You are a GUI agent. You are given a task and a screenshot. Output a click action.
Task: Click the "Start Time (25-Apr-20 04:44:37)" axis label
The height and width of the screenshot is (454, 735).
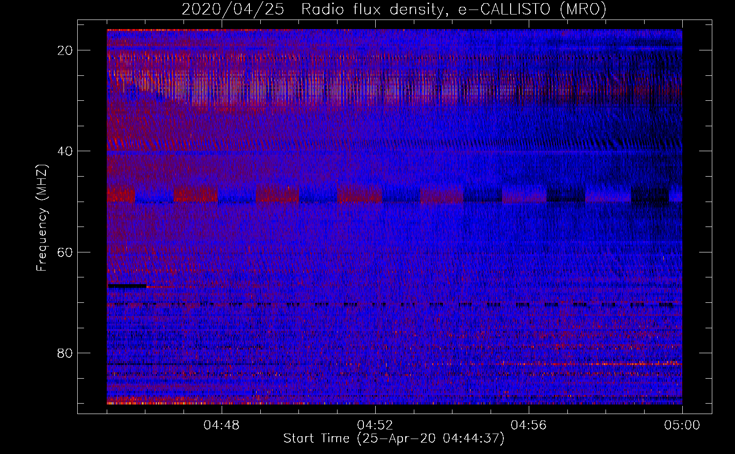point(394,439)
